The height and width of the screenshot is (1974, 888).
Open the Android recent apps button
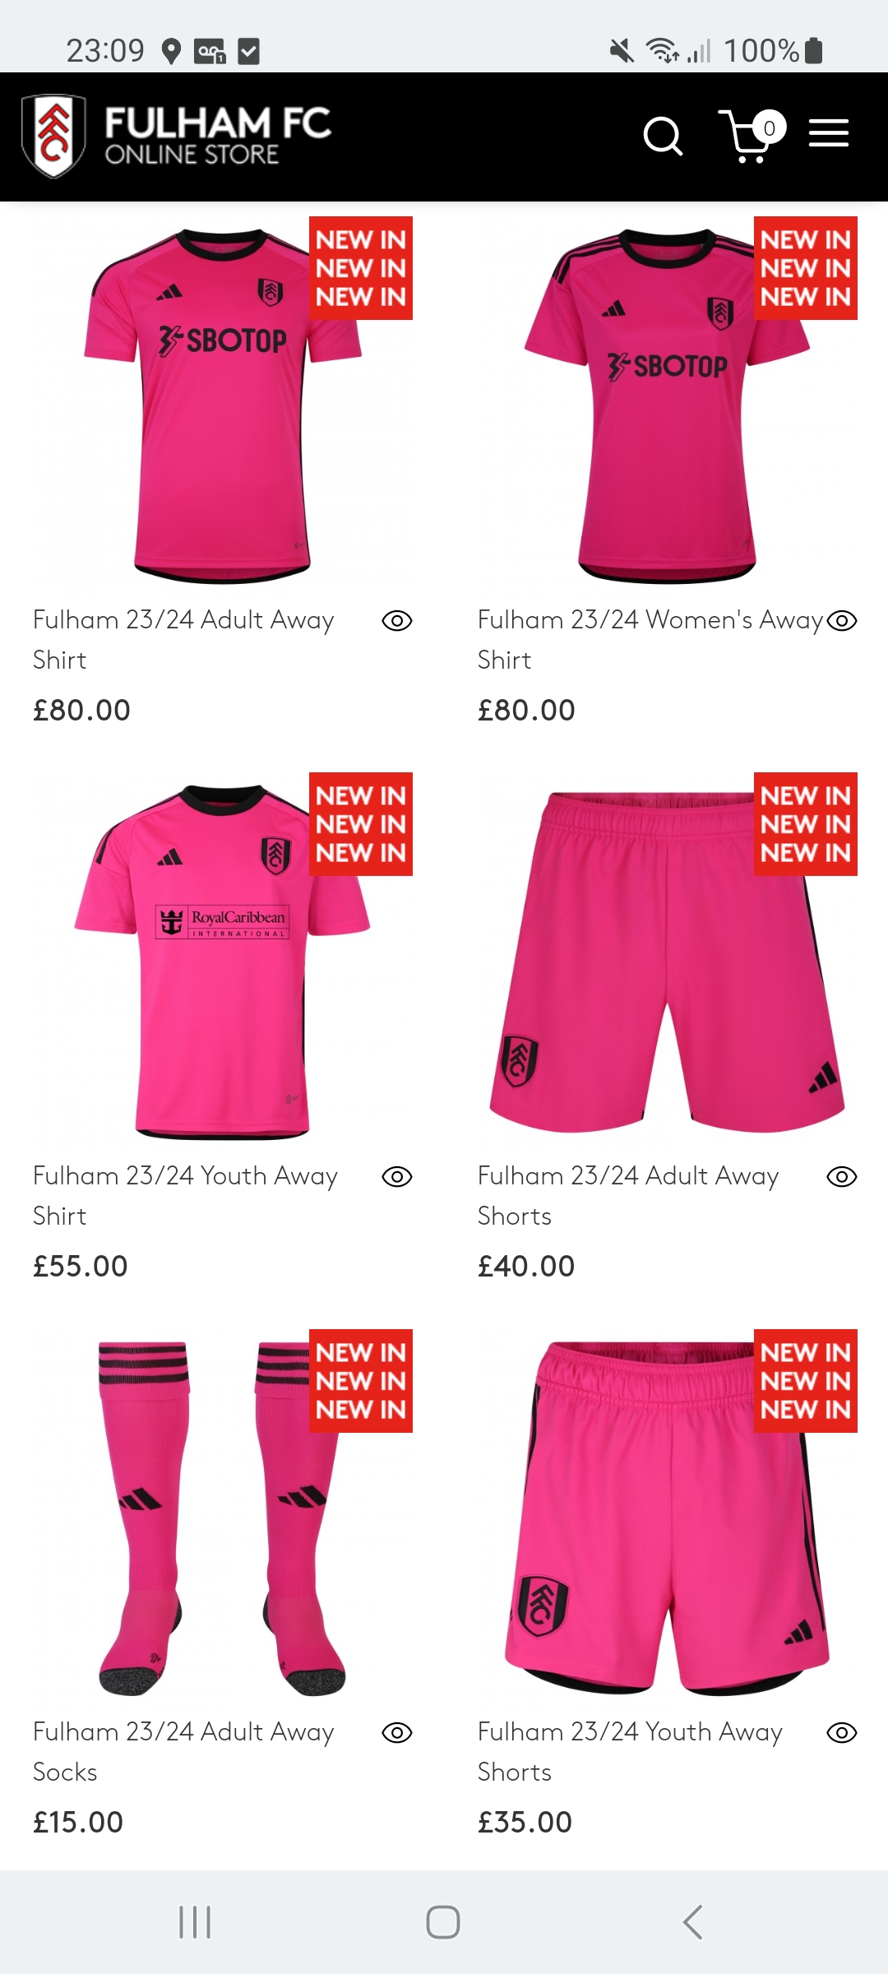[x=195, y=1922]
